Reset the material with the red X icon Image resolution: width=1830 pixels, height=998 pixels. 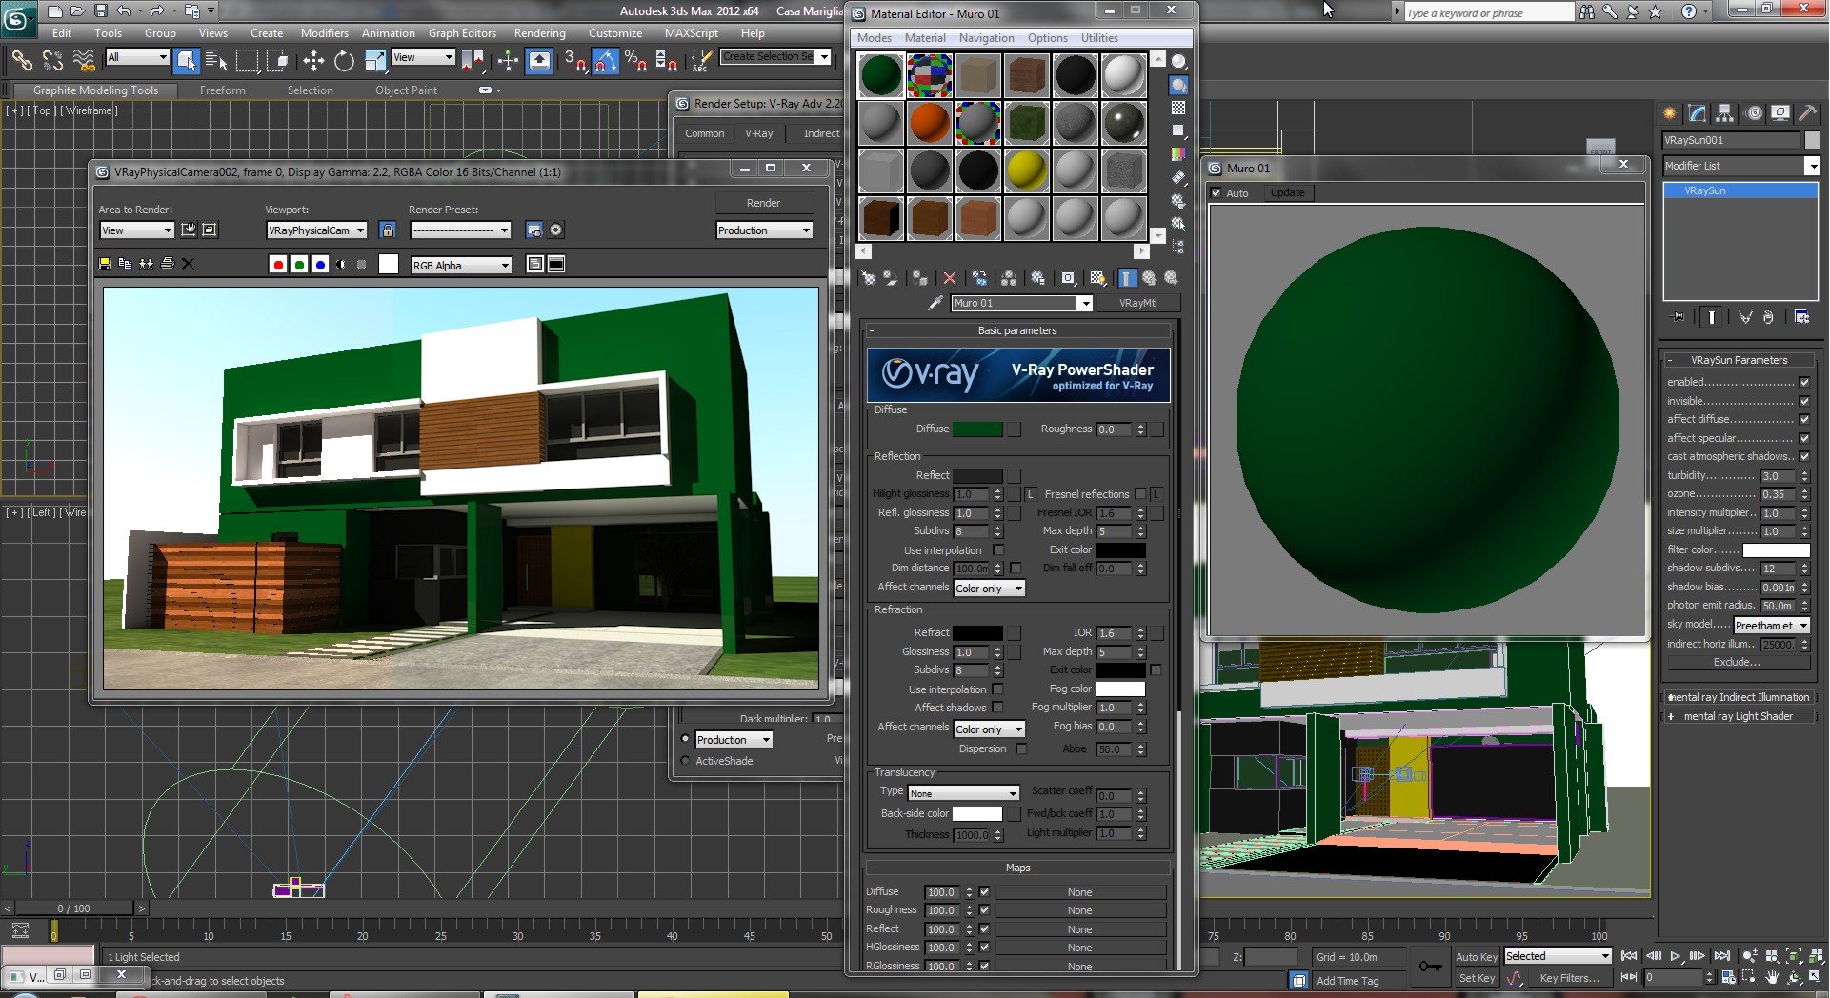tap(950, 278)
